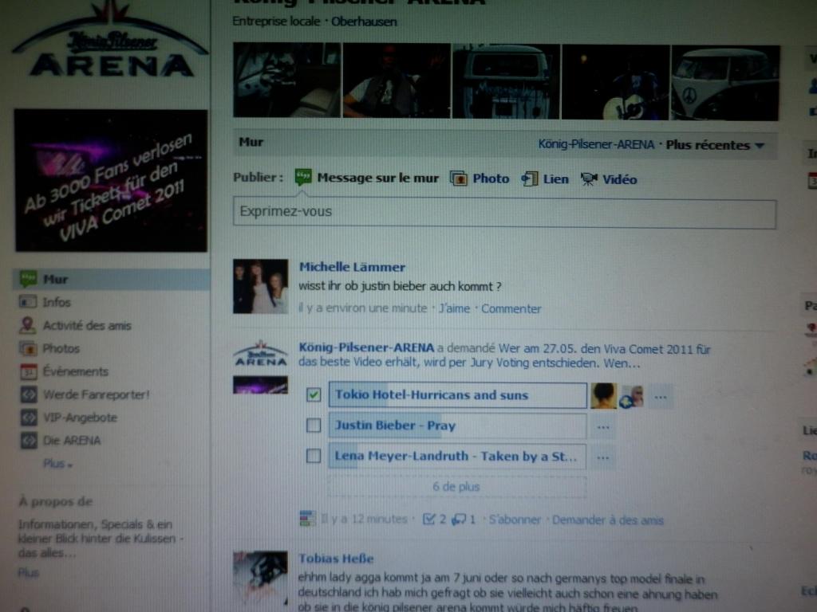The height and width of the screenshot is (612, 817).
Task: Click the VIP-Angebote sidebar icon
Action: point(28,418)
